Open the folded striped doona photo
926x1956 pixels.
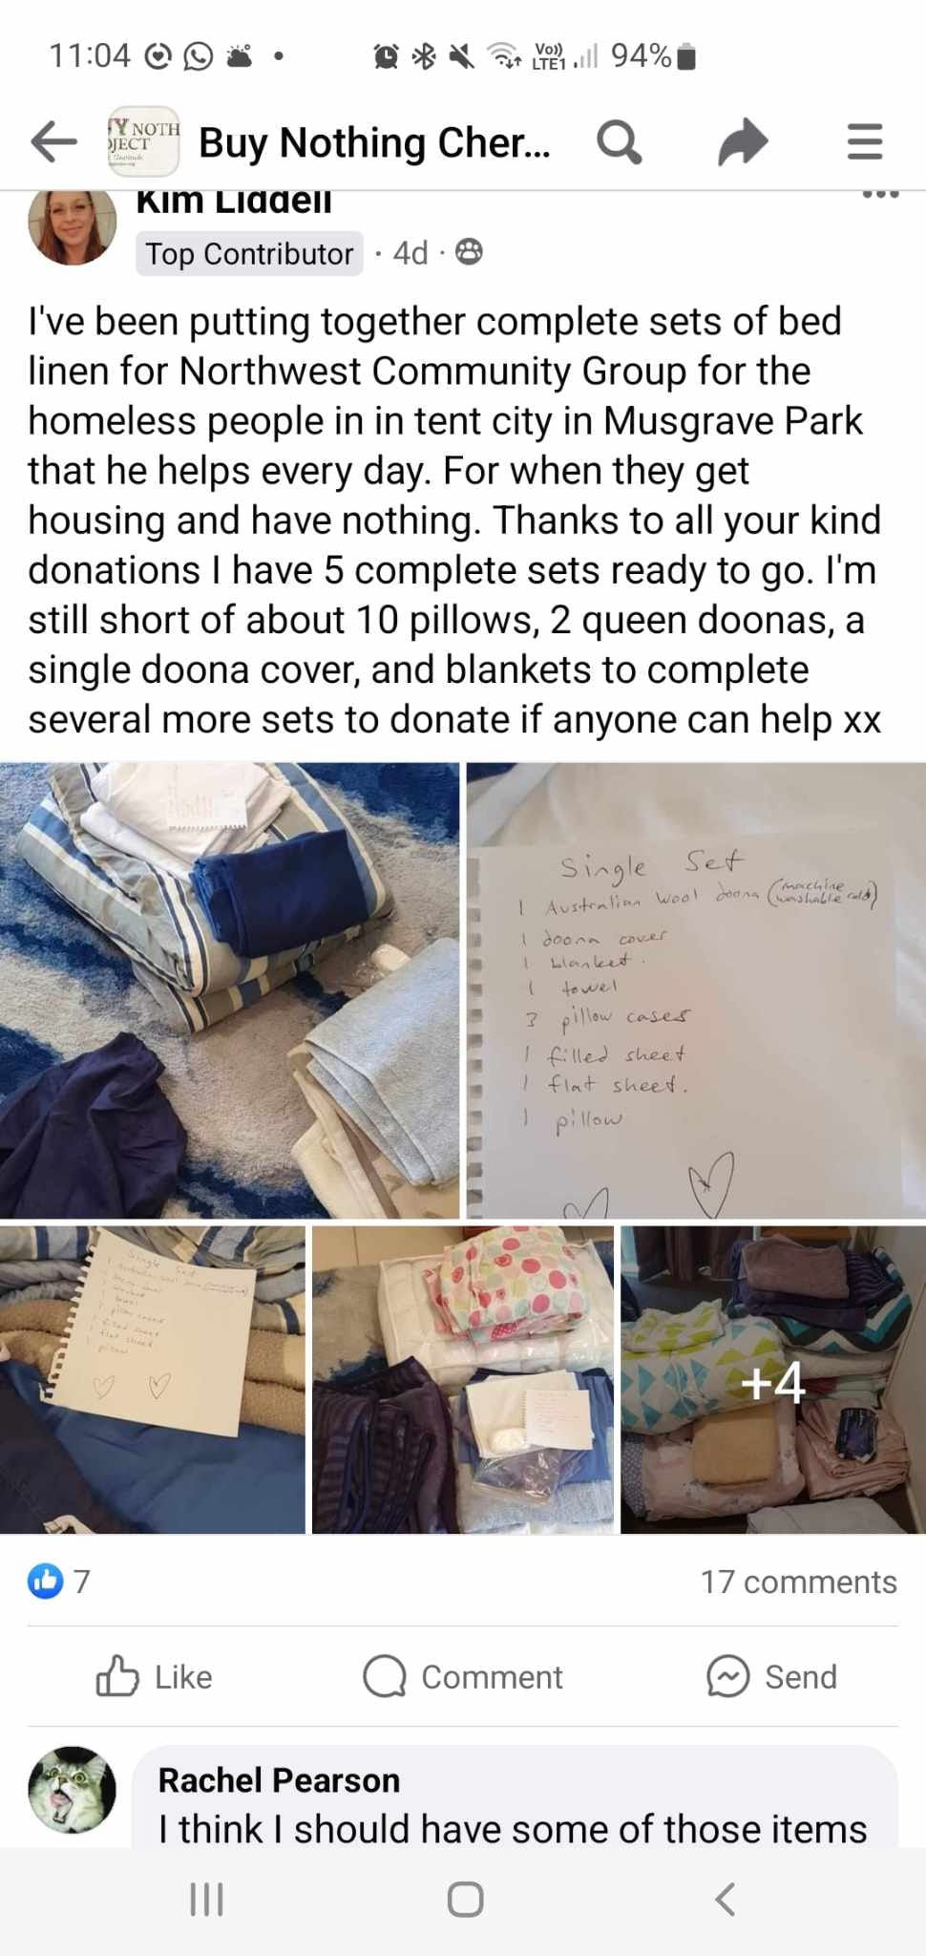click(x=229, y=990)
